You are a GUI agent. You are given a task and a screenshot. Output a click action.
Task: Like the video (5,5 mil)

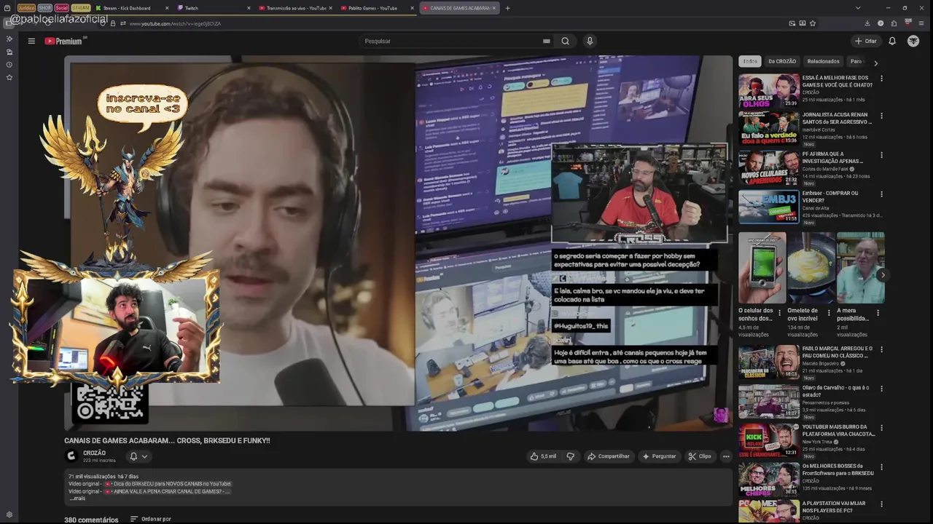pyautogui.click(x=543, y=456)
